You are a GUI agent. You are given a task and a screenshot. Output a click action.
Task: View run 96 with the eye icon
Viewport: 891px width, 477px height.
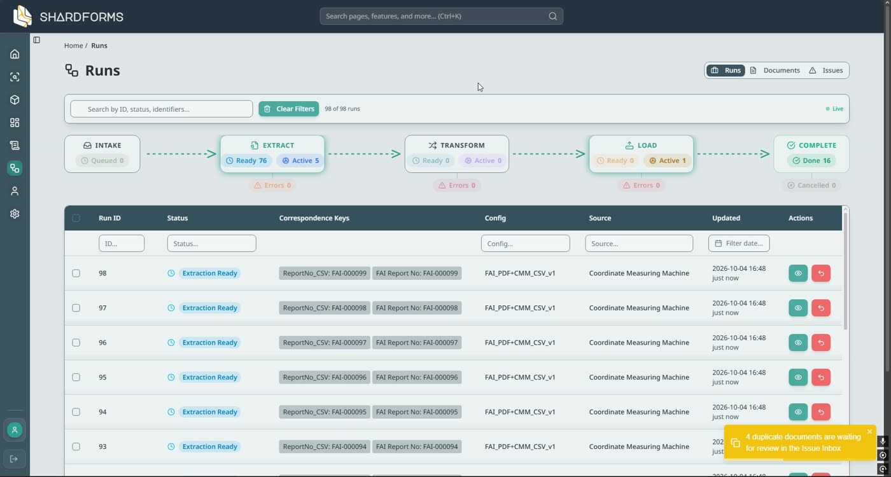[798, 343]
